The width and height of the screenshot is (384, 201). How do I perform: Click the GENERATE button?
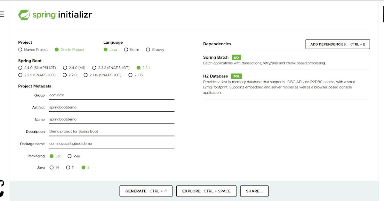point(146,191)
